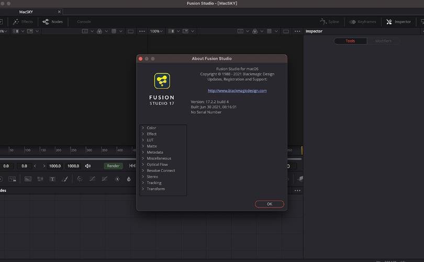Click the split wipe icon in right viewer

[171, 31]
